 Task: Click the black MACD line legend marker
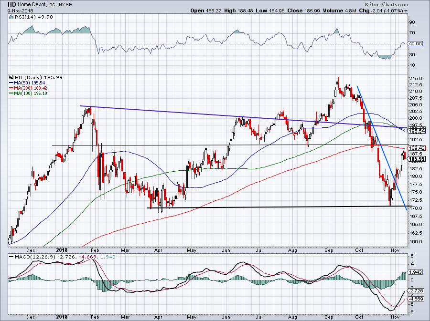pyautogui.click(x=11, y=257)
